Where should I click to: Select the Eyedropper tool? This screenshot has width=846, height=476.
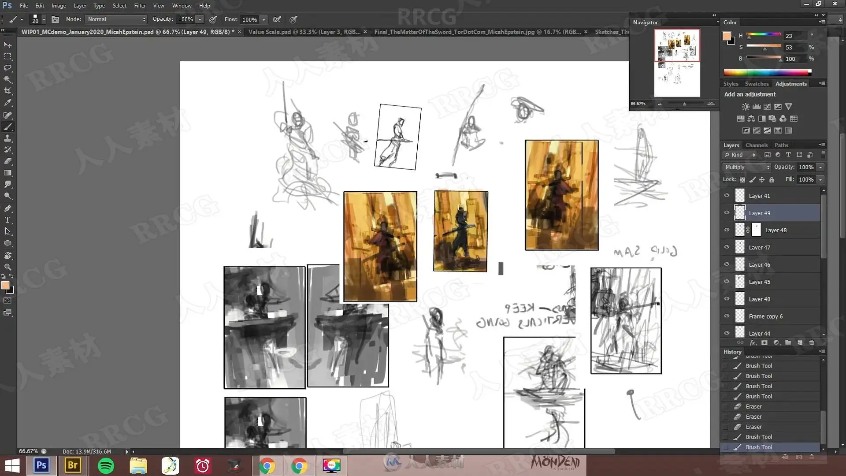tap(7, 103)
